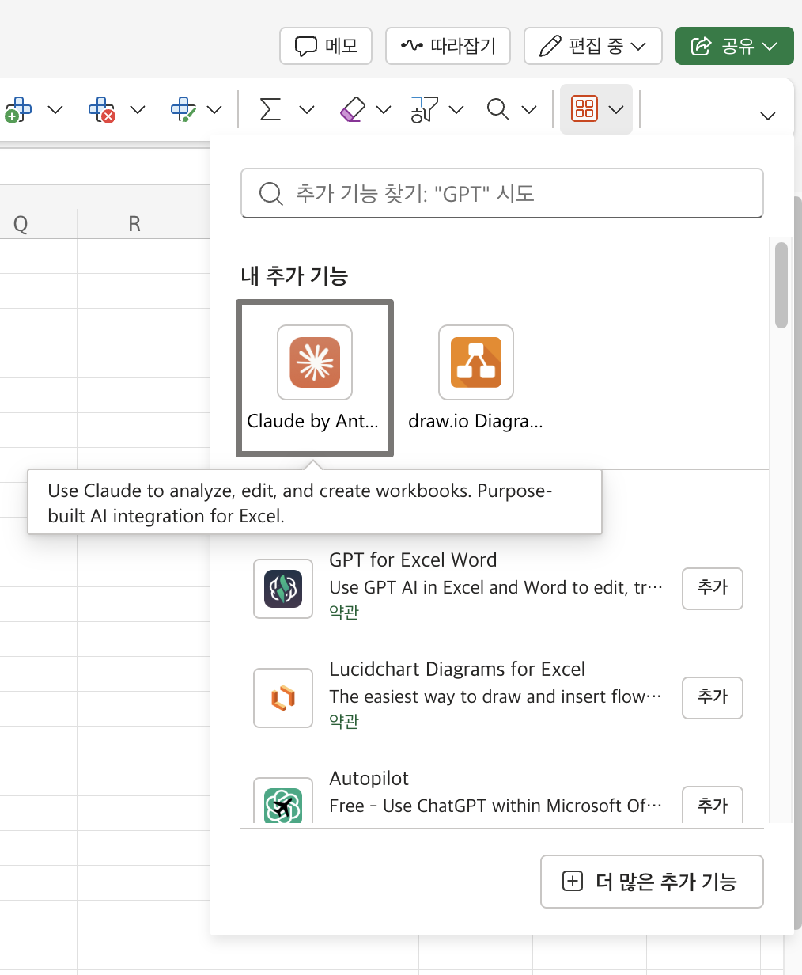Click the green 공유 share button
The width and height of the screenshot is (802, 975).
click(x=734, y=46)
